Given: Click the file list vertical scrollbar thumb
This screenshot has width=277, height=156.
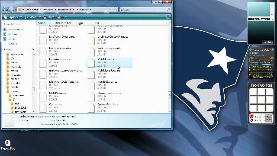Looking at the screenshot, I should click(x=170, y=95).
